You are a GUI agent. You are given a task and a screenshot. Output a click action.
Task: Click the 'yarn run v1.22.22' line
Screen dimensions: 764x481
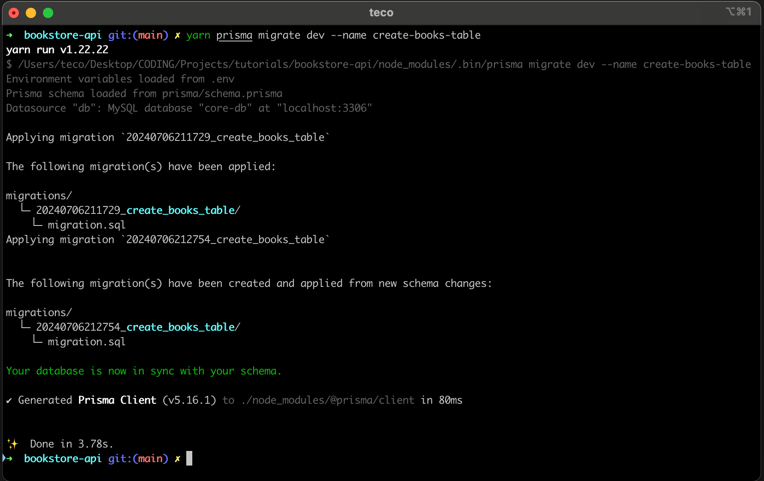(57, 50)
